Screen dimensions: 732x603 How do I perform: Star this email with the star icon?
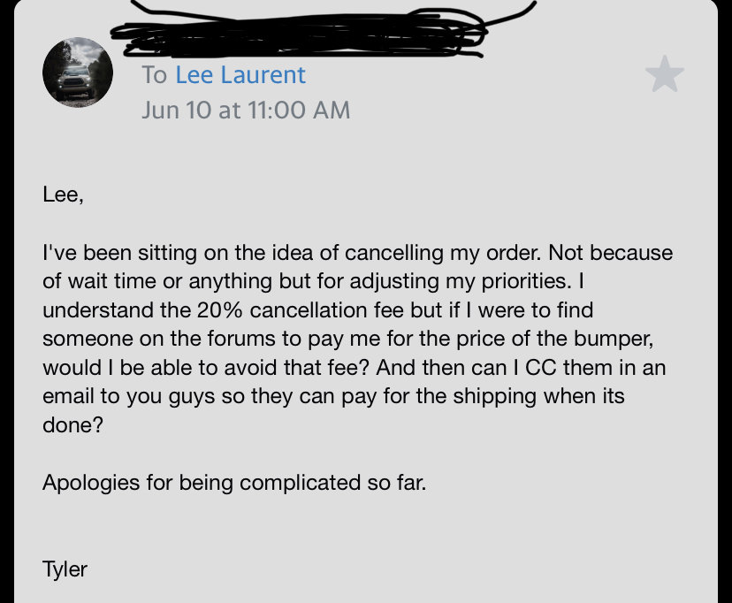(665, 74)
